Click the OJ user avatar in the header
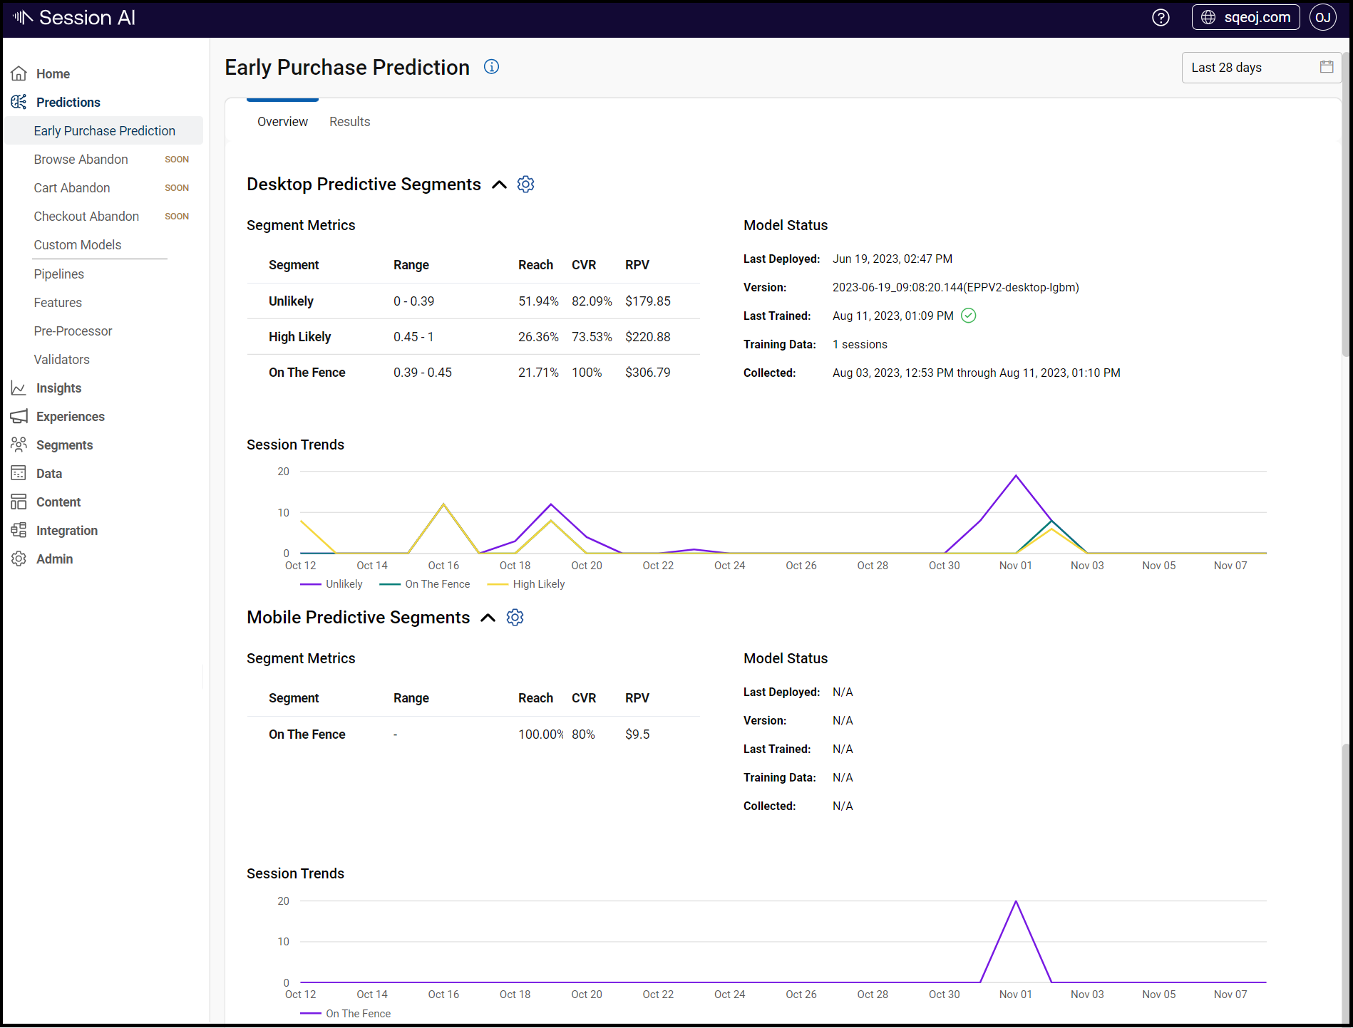 click(1323, 17)
